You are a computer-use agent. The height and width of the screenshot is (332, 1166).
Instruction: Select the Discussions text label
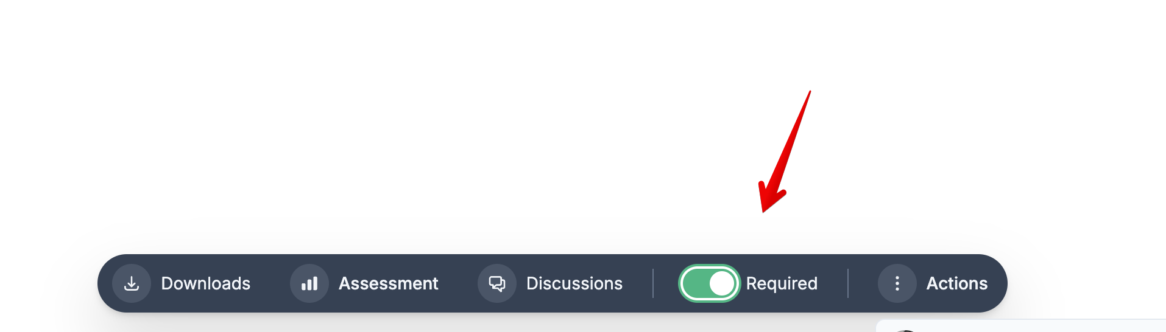coord(574,283)
